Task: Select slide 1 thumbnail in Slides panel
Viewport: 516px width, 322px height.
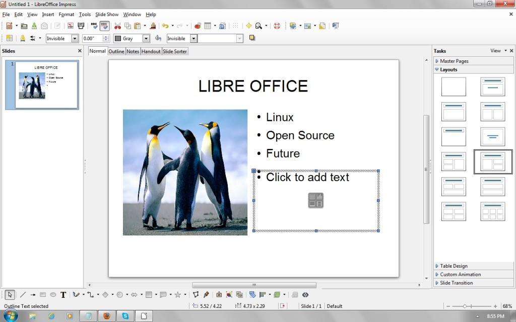Action: (x=46, y=85)
